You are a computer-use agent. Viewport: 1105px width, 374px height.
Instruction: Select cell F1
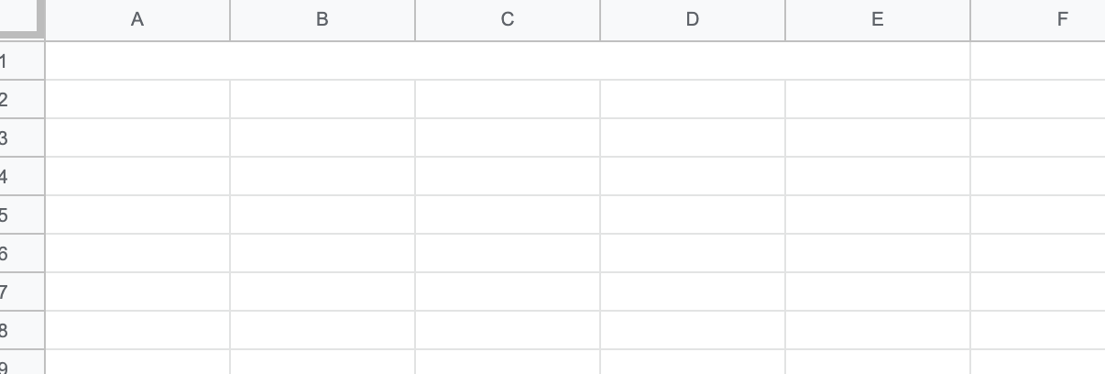1037,61
